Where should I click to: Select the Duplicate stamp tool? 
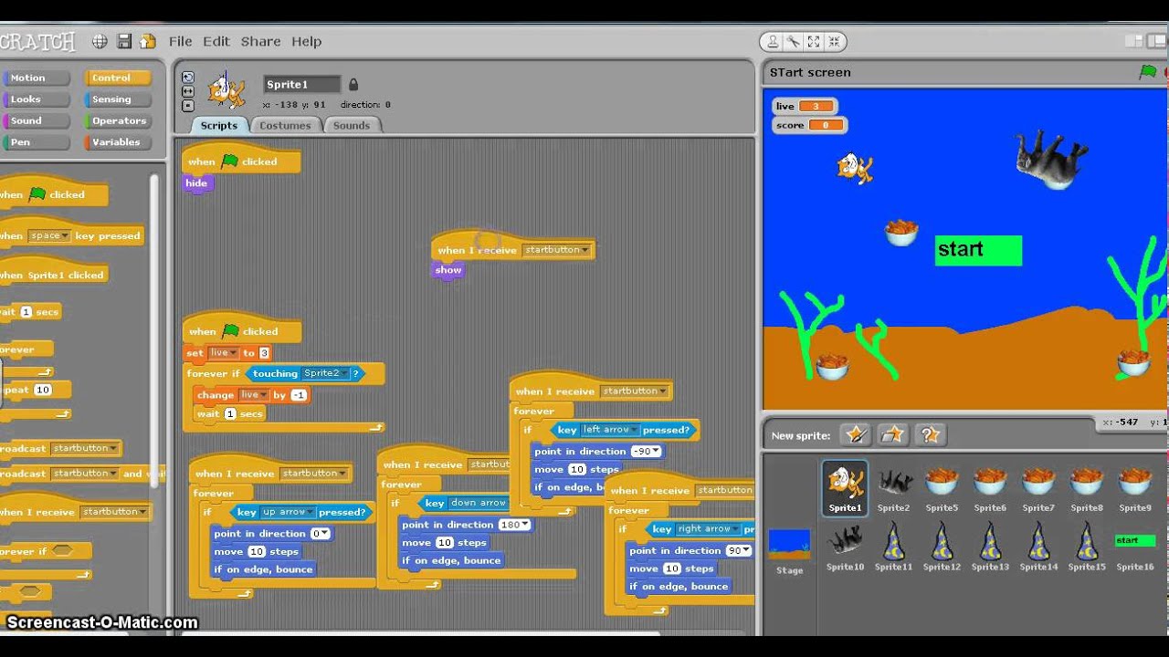[773, 41]
